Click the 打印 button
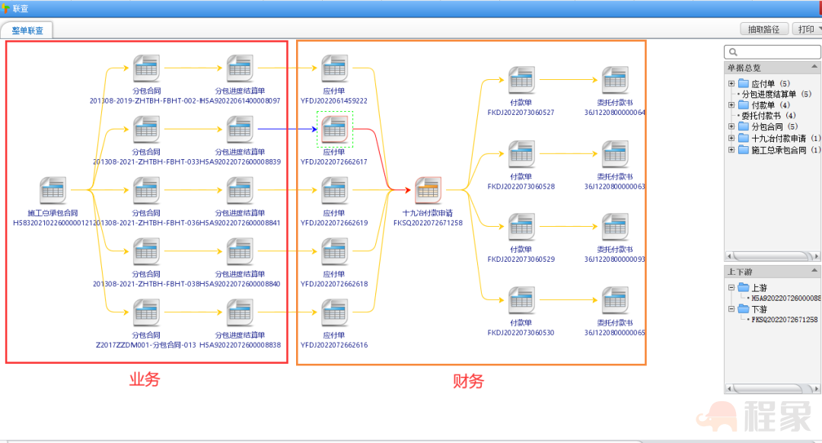Viewport: 822px width, 443px height. coord(806,30)
